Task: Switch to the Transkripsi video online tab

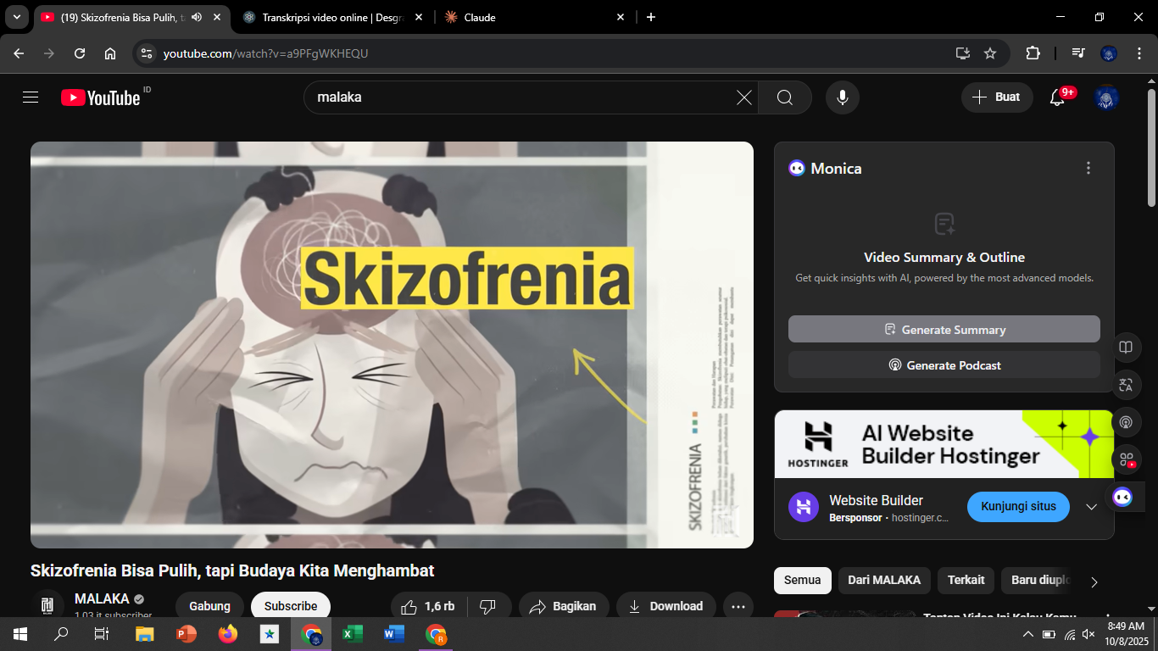Action: (333, 17)
